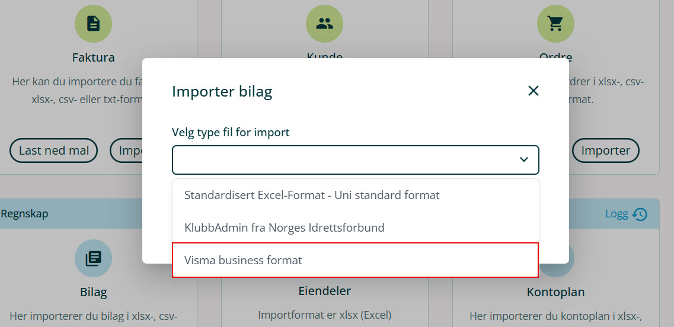Click the Bilag library icon
Screen dimensions: 674x327
[x=93, y=259]
